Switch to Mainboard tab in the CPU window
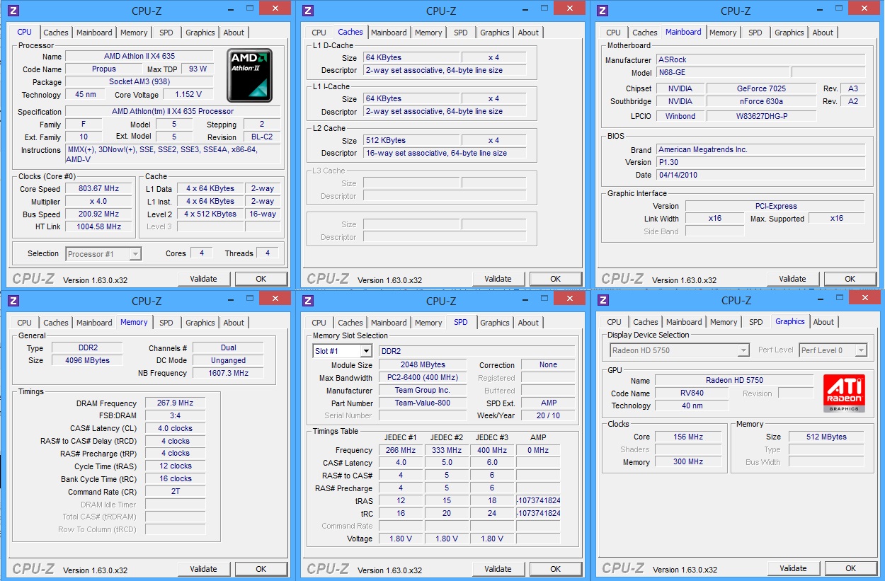Screen dimensions: 885x581 (94, 33)
